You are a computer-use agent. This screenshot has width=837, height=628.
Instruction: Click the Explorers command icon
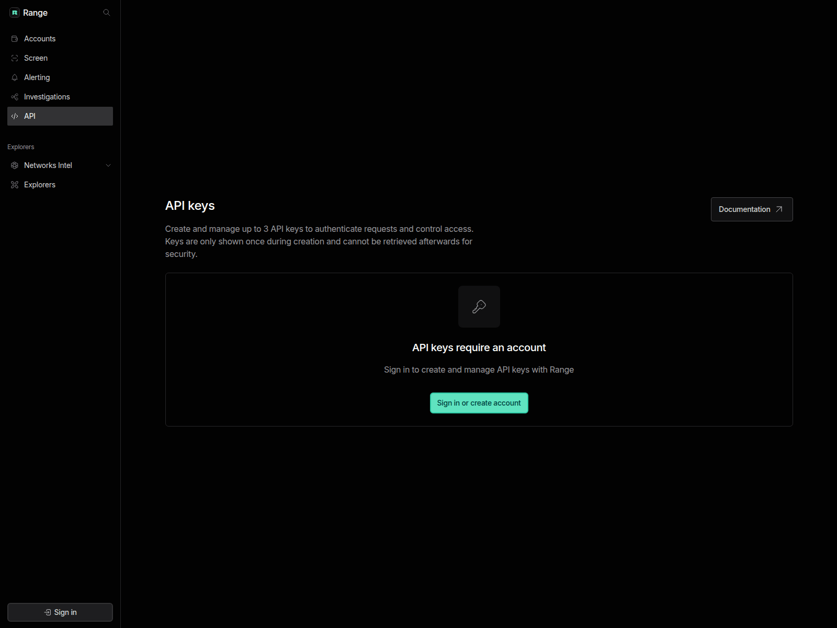click(x=15, y=185)
